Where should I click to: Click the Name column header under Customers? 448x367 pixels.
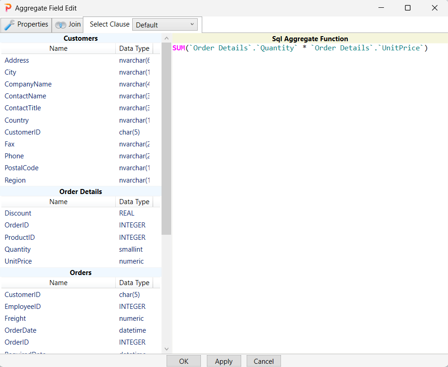pos(58,49)
